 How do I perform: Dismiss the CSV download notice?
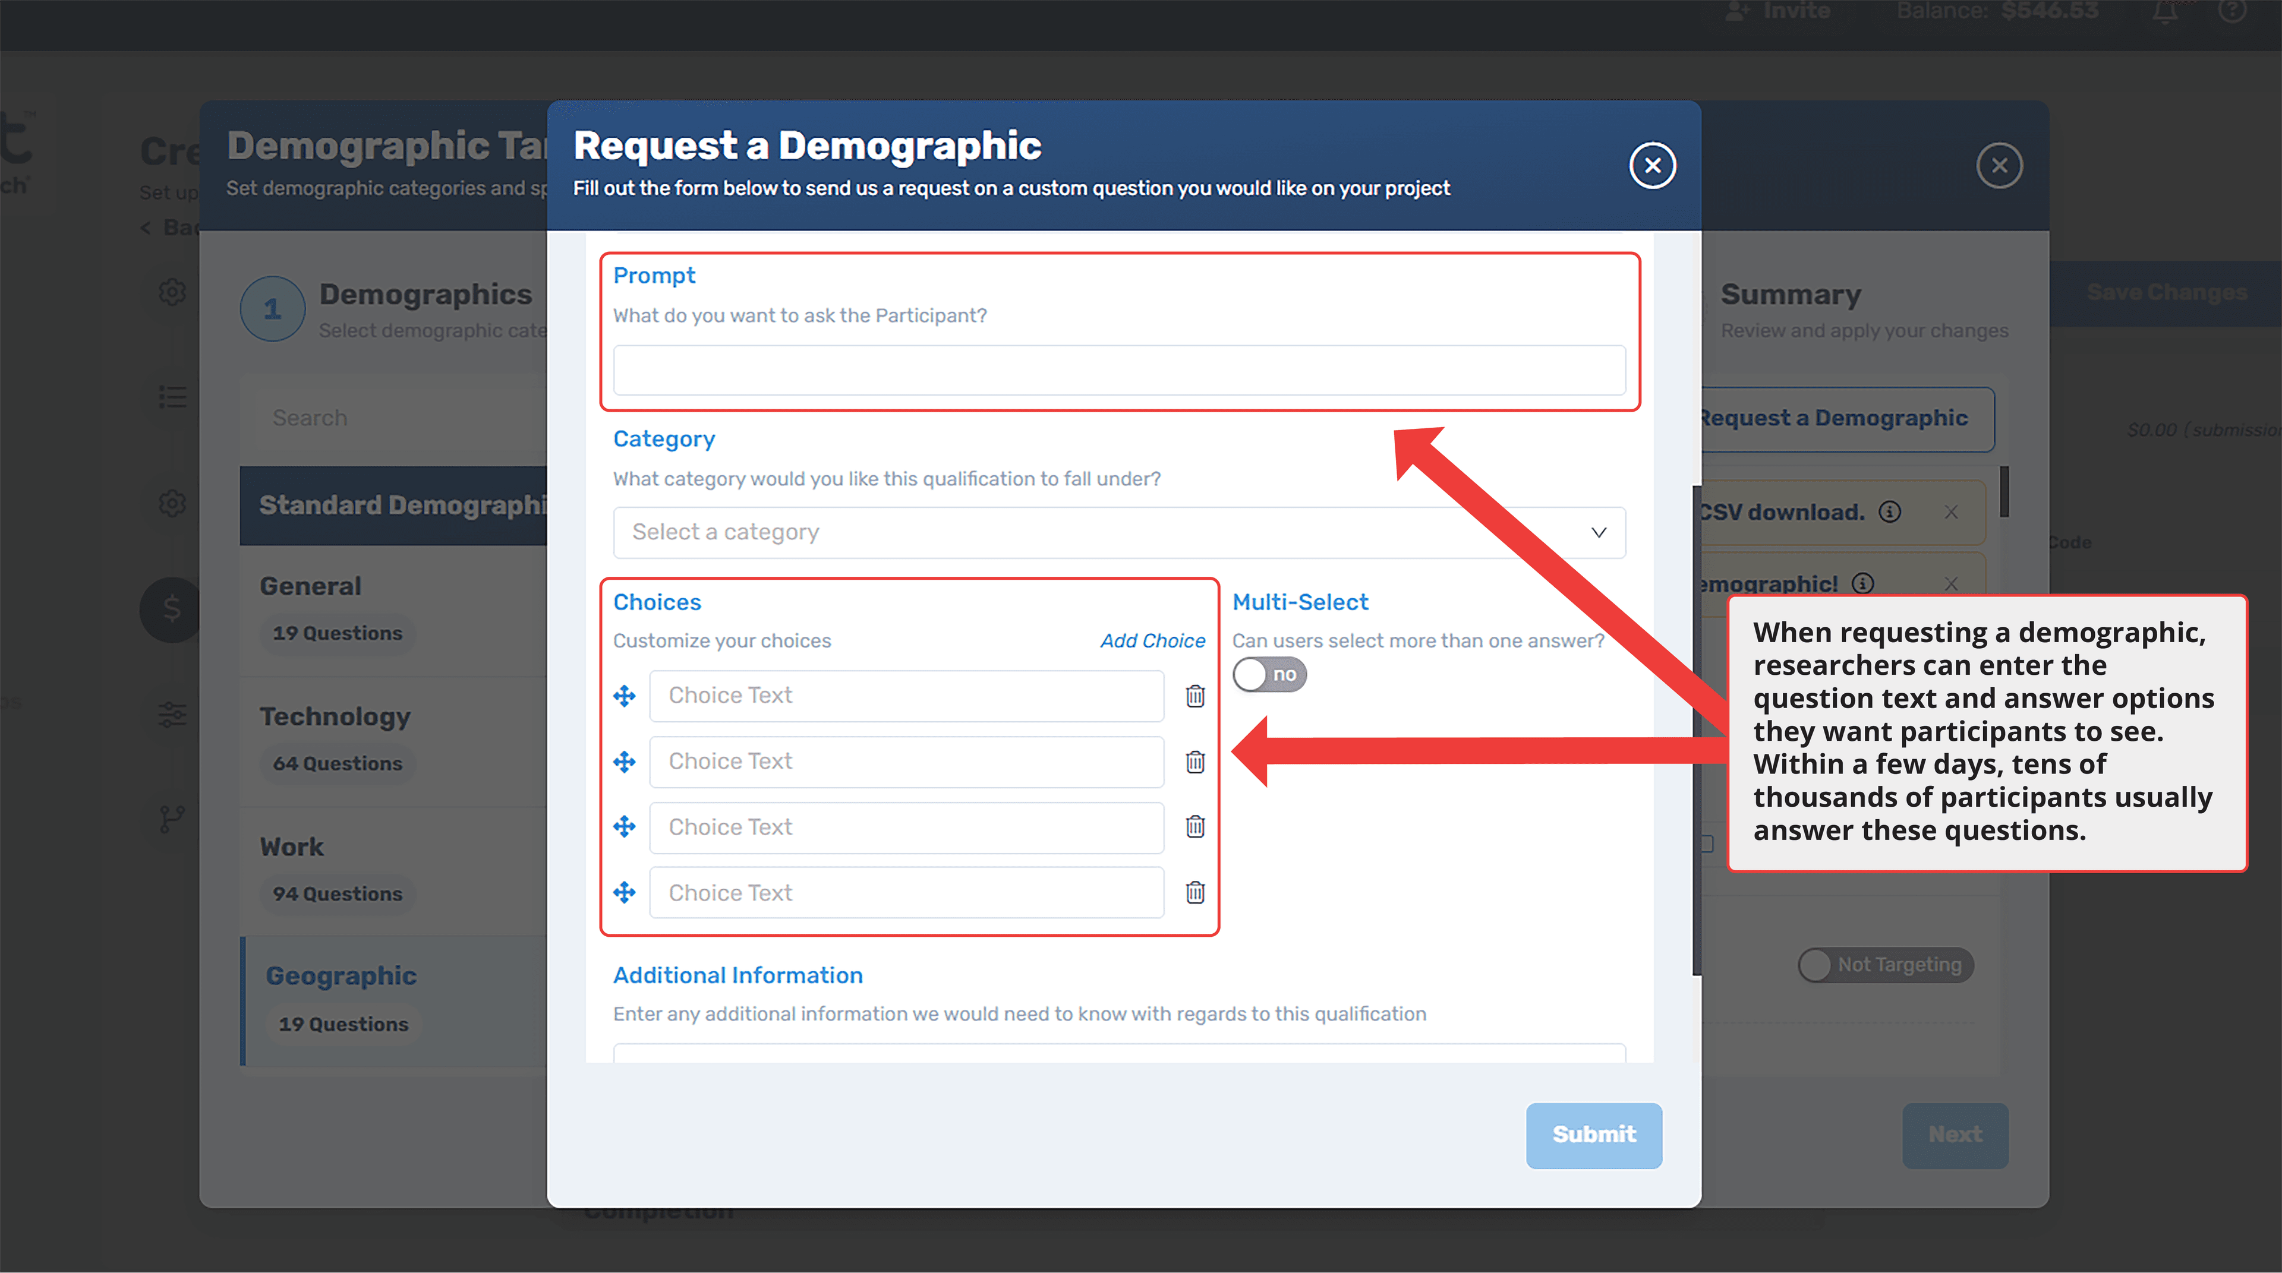1950,513
